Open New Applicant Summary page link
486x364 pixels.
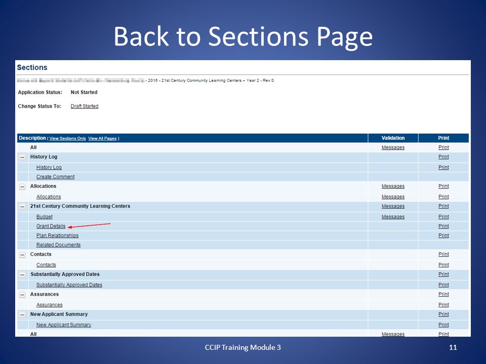(64, 325)
